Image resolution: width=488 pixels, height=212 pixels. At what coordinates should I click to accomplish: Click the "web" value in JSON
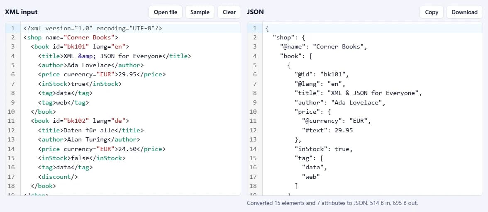[311, 177]
